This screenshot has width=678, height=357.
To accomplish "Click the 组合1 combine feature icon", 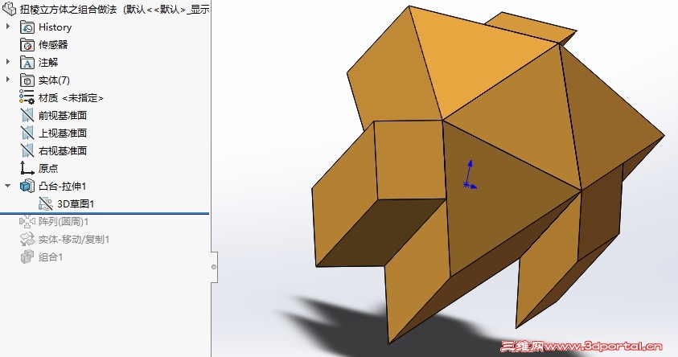I will [x=27, y=256].
